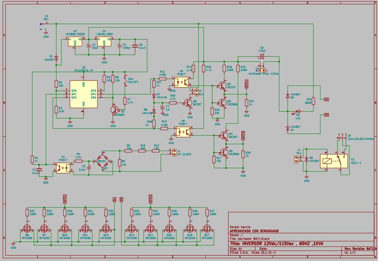Click the GATE2 label above R34

(x=150, y=199)
